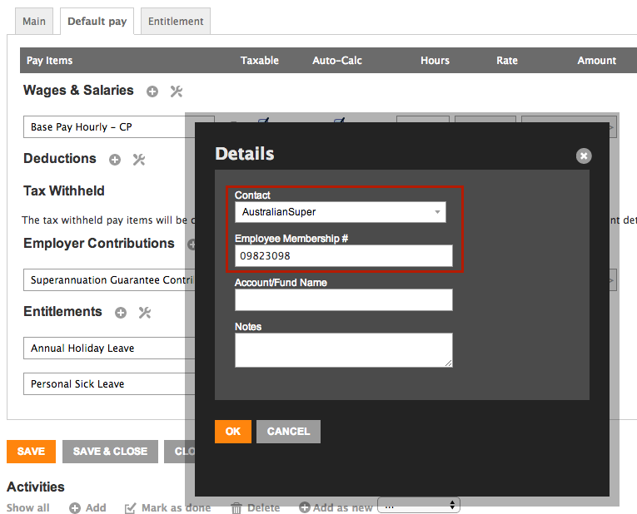Click the Add activity plus icon
Image resolution: width=637 pixels, height=514 pixels.
pos(75,508)
